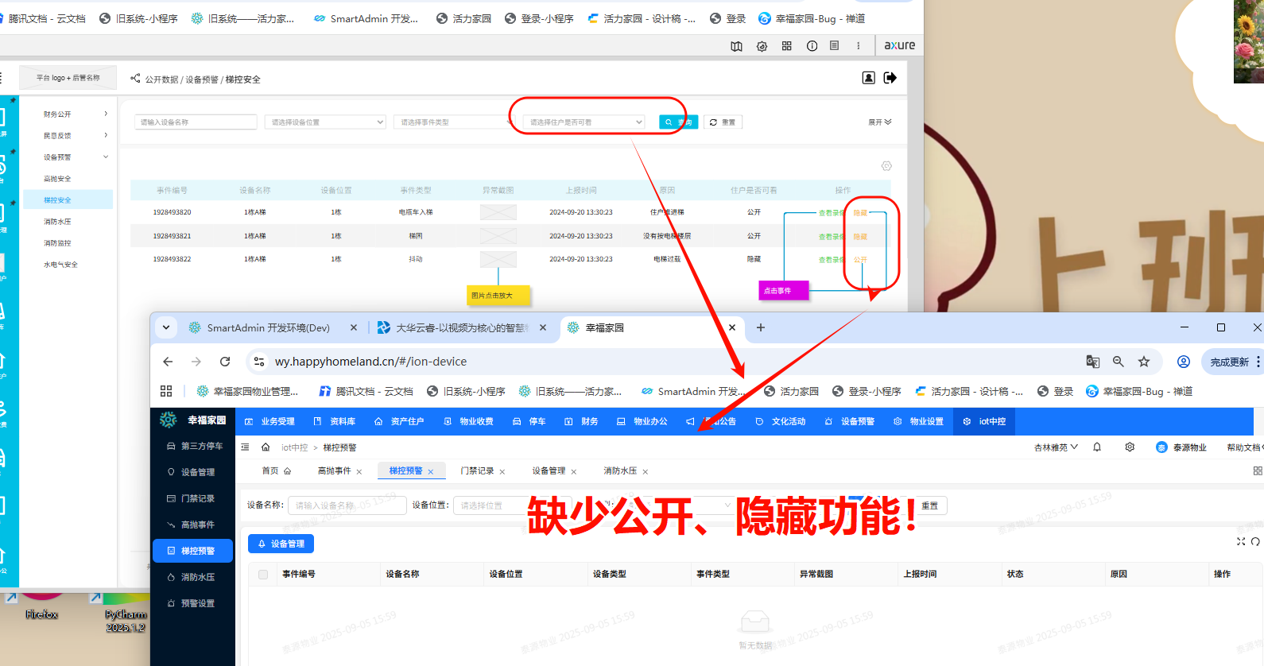Open the 设备位置 dropdown in front window
The image size is (1264, 666).
click(511, 505)
